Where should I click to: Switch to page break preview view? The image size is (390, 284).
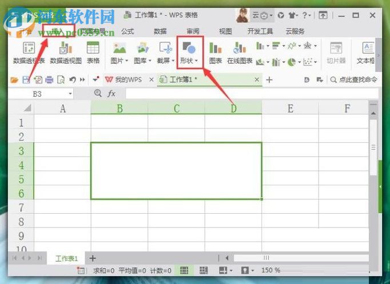click(204, 270)
